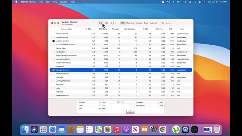Open Google Chrome from the Dock
Screen dimensions: 242x136
pos(163,129)
